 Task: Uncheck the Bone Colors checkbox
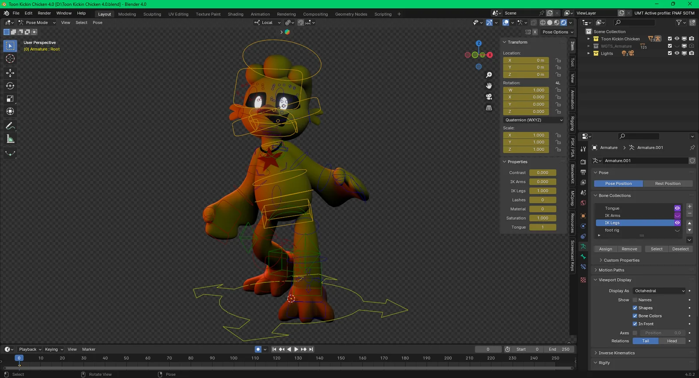pyautogui.click(x=635, y=316)
